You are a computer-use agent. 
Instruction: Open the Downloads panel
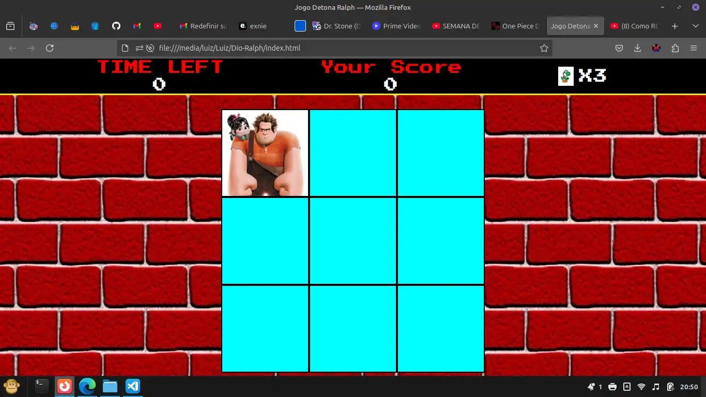click(x=637, y=48)
